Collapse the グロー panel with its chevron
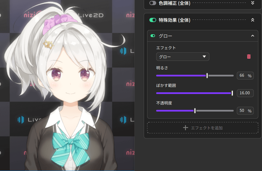262x171 pixels. click(x=253, y=36)
